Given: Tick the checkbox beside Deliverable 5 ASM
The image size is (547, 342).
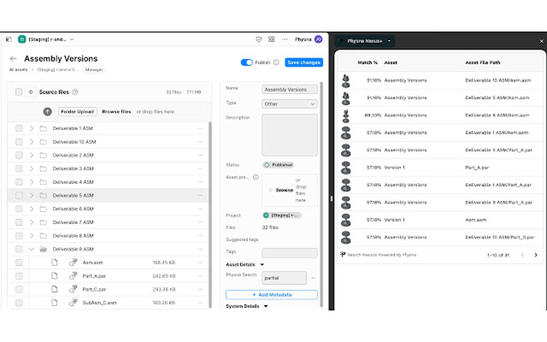Looking at the screenshot, I should tap(19, 195).
